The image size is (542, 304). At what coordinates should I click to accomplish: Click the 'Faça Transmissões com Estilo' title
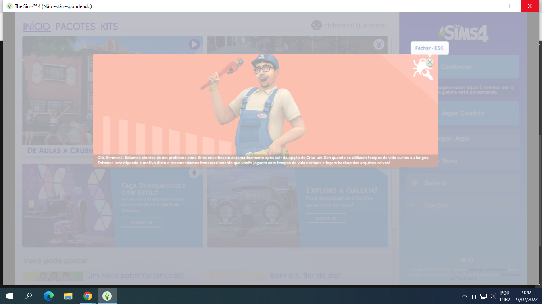(x=154, y=189)
